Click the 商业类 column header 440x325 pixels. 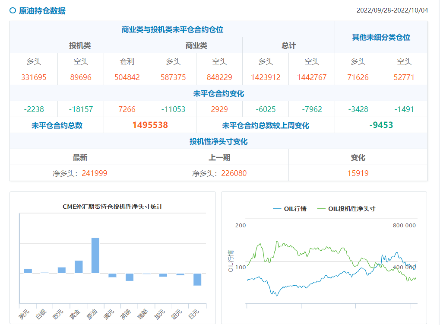coord(196,45)
